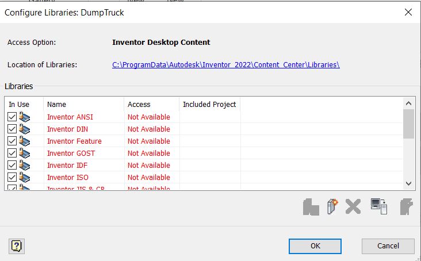
Task: Click the rightmost grayed library tool icon
Action: click(406, 207)
